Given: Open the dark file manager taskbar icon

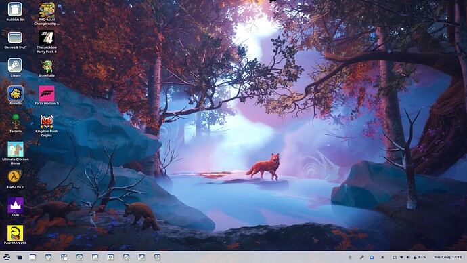Looking at the screenshot, I should (x=20, y=257).
